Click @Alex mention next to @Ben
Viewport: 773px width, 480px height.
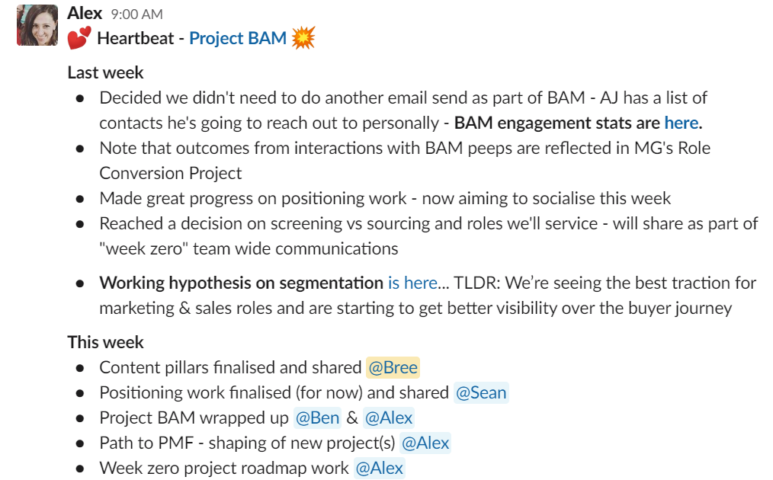coord(389,418)
